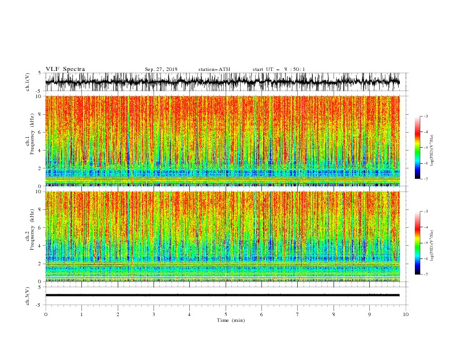The height and width of the screenshot is (353, 457).
Task: Click the time axis tick label "7"
Action: tap(298, 314)
